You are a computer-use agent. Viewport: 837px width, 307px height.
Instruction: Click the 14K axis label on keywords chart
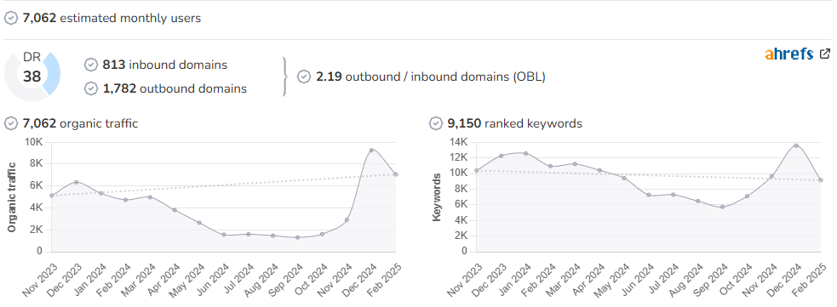[458, 142]
